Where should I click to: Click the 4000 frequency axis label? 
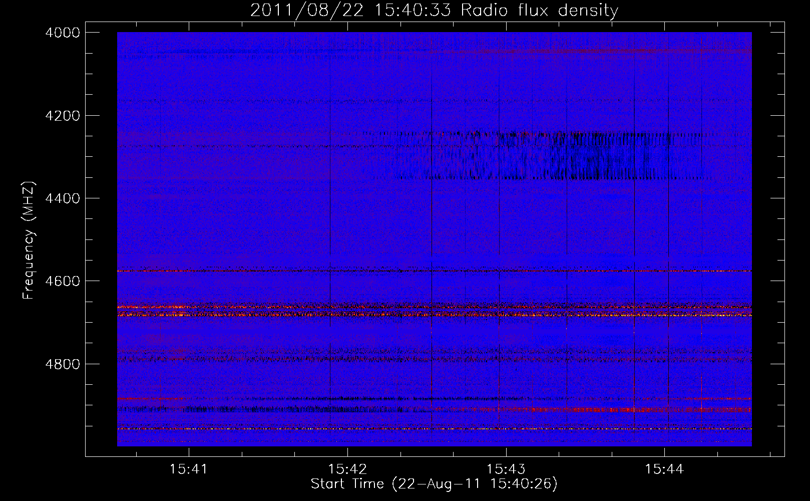(x=63, y=33)
